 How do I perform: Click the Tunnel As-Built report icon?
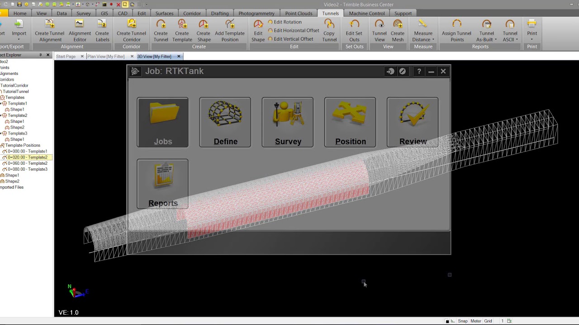[487, 24]
